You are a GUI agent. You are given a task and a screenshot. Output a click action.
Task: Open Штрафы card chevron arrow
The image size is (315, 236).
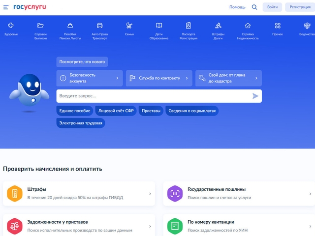[150, 194]
